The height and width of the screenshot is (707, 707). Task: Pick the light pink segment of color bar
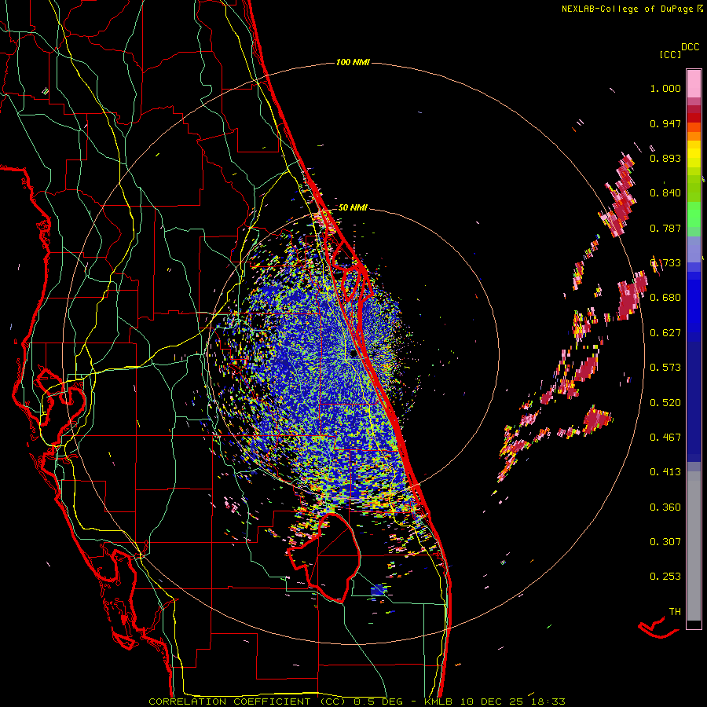694,83
